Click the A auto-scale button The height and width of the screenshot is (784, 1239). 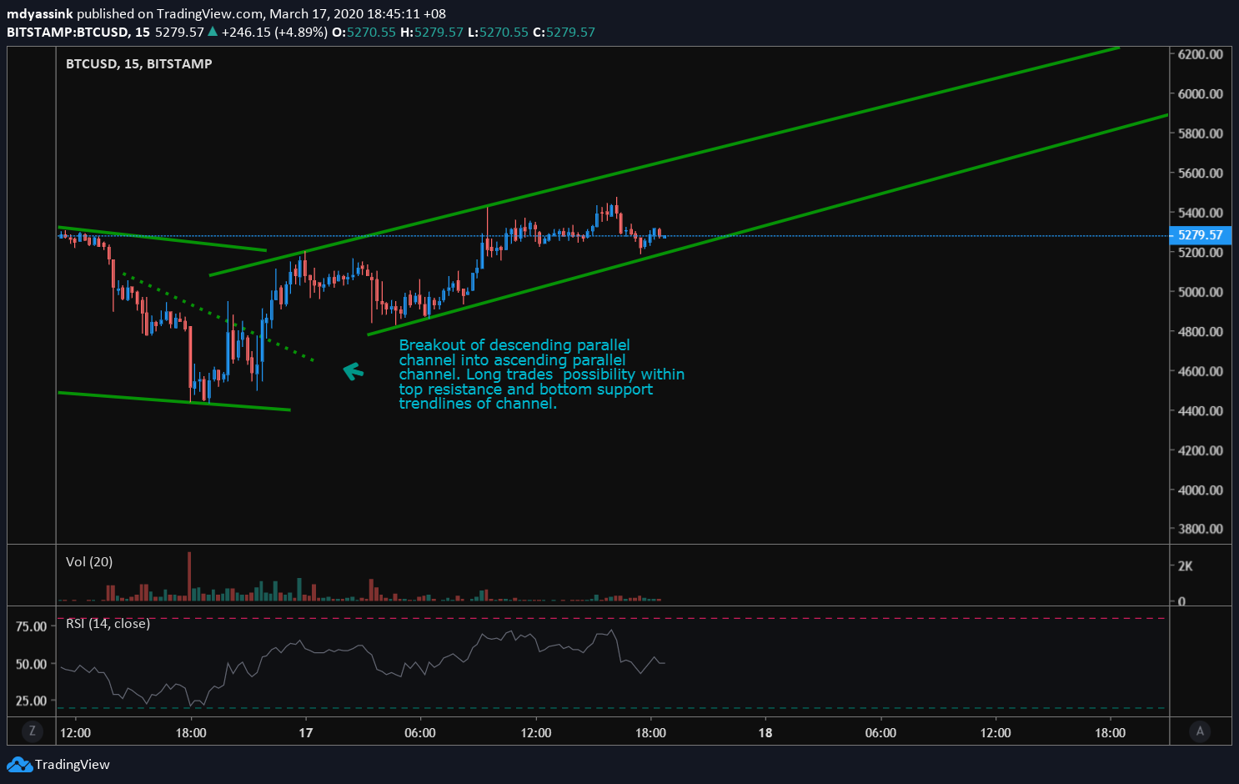(x=1200, y=731)
